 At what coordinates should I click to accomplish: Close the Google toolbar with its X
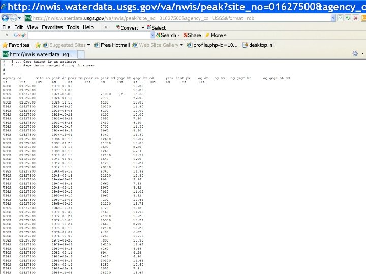[x=7, y=35]
